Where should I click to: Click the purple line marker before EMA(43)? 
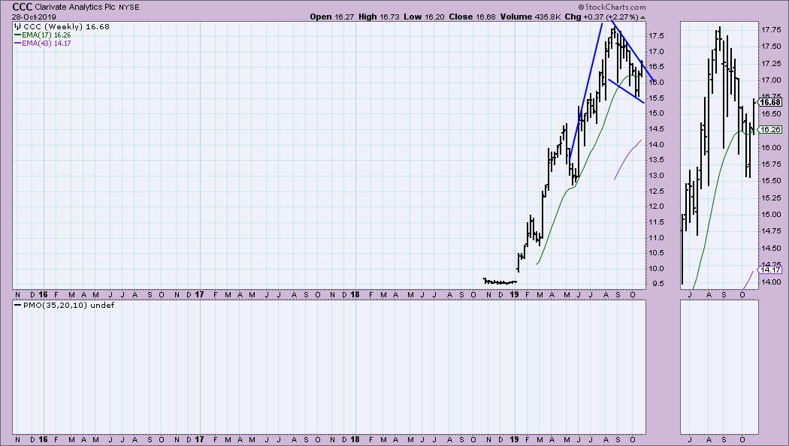tap(17, 44)
